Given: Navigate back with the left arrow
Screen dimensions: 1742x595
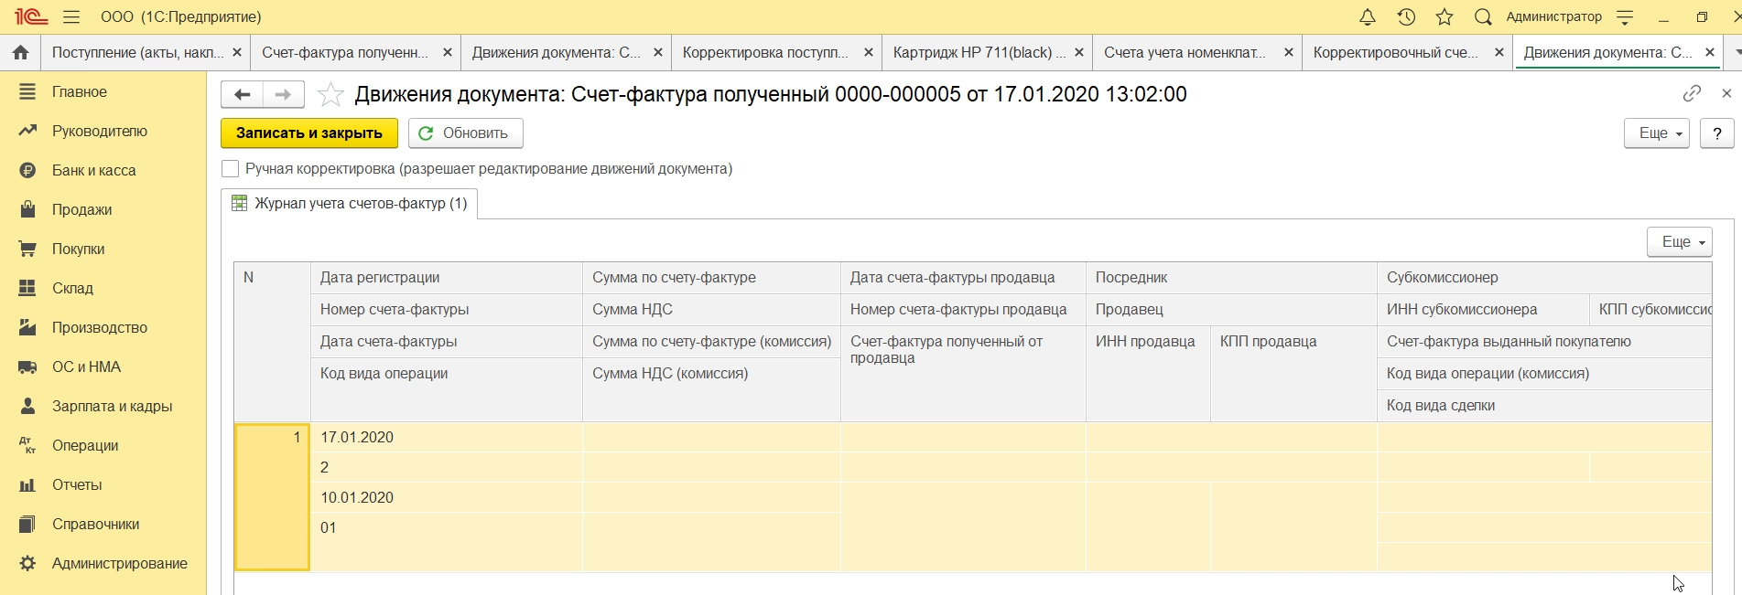Looking at the screenshot, I should coord(243,94).
